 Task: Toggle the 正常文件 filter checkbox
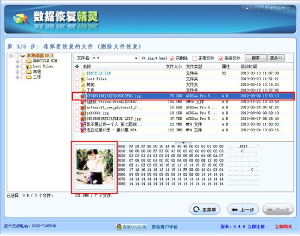pyautogui.click(x=195, y=58)
